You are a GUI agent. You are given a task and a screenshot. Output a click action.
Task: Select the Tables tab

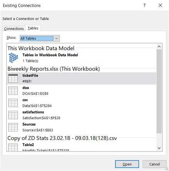(x=33, y=28)
